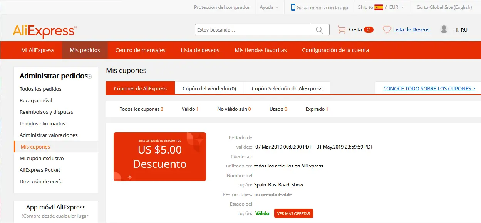Click in the Estoy buscando search field

[253, 30]
